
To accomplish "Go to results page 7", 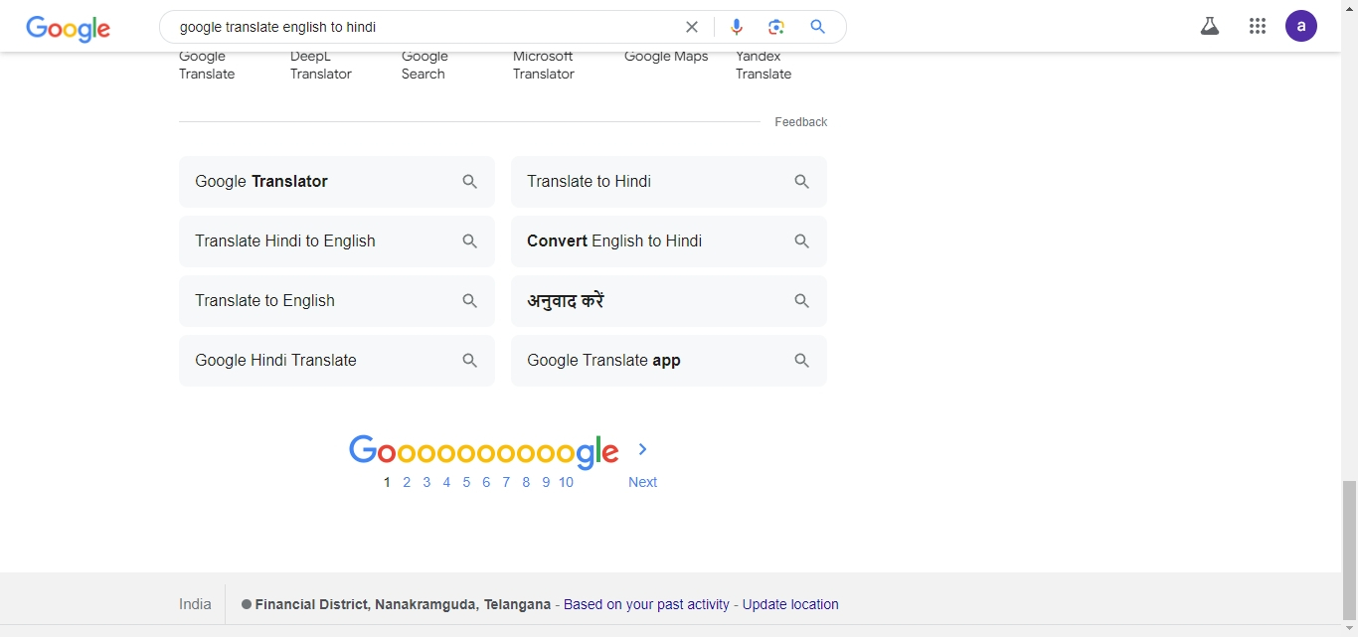I will tap(506, 482).
